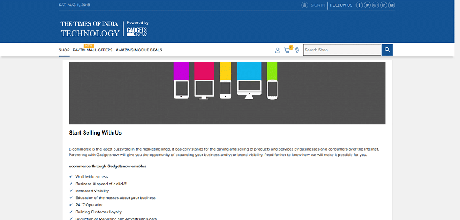460x220 pixels.
Task: Click the blue search magnifier button
Action: tap(387, 50)
